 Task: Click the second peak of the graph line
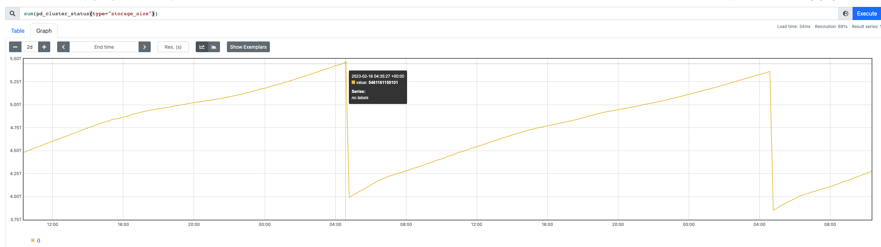click(x=769, y=72)
